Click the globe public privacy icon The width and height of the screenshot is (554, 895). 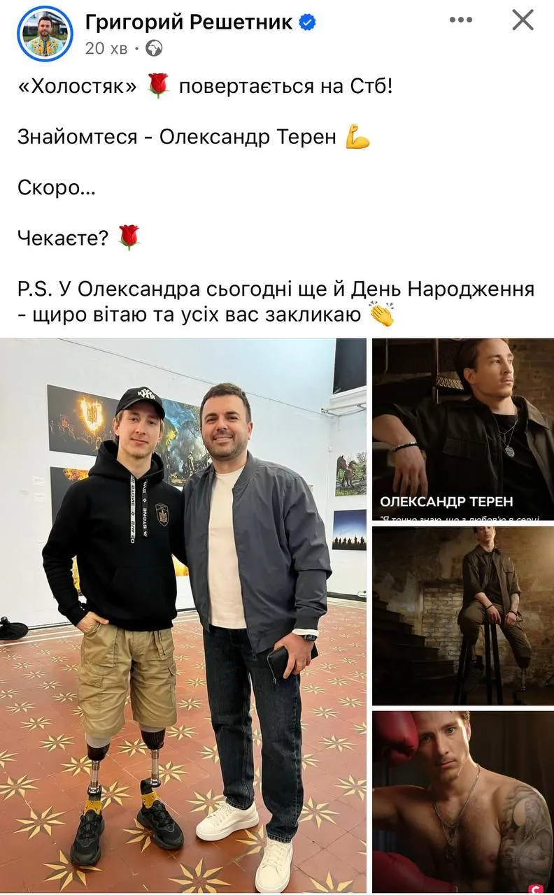pos(154,48)
